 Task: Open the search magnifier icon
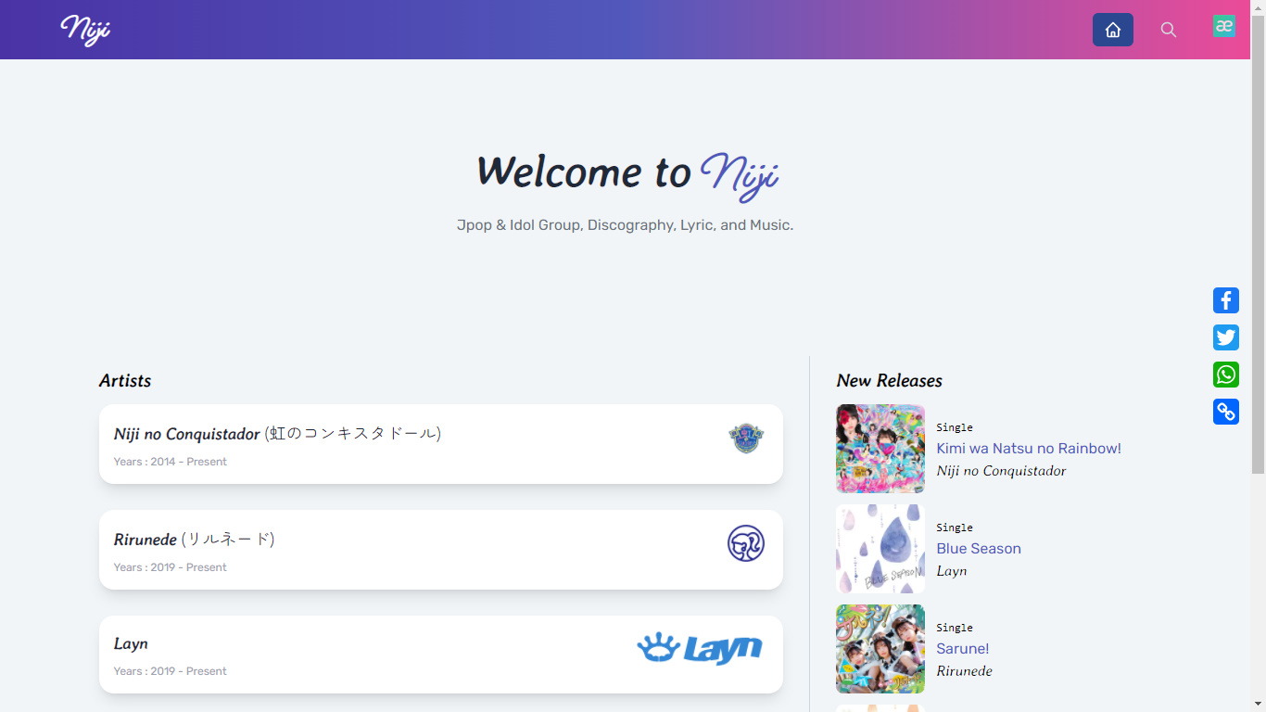(1168, 30)
